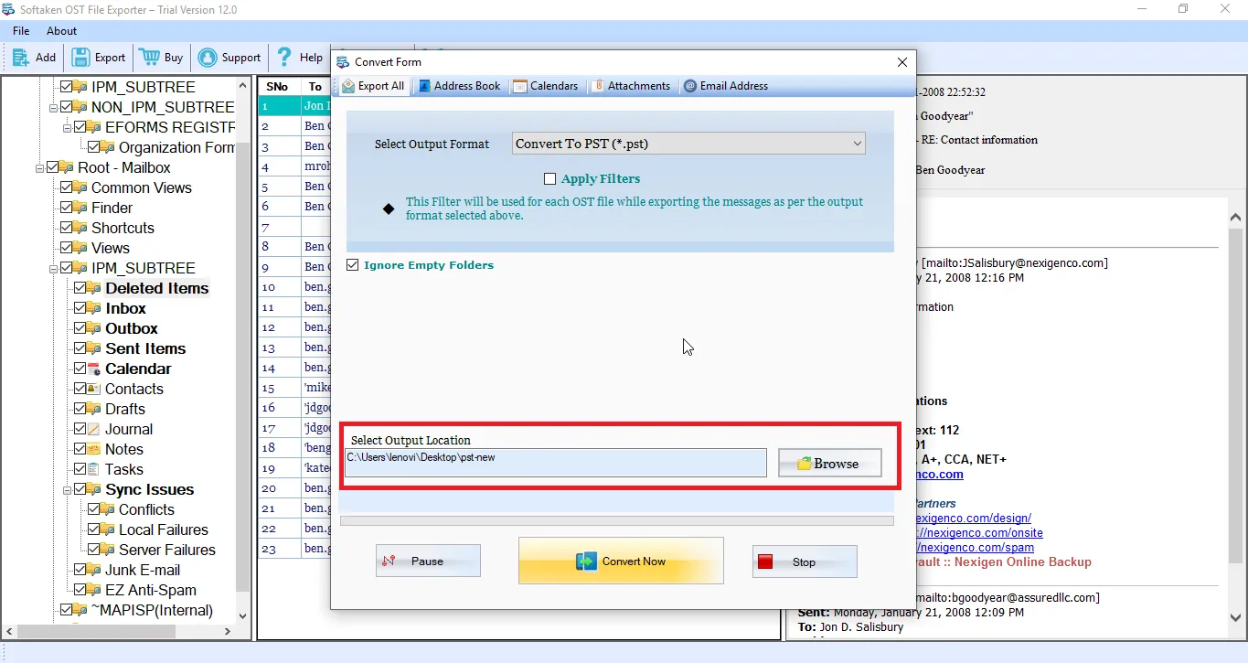The width and height of the screenshot is (1248, 663).
Task: Click the Attachments tab icon
Action: click(598, 86)
